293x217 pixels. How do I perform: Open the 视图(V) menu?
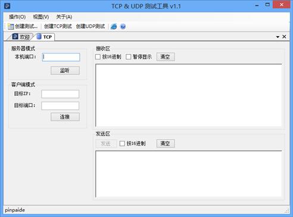click(x=41, y=17)
